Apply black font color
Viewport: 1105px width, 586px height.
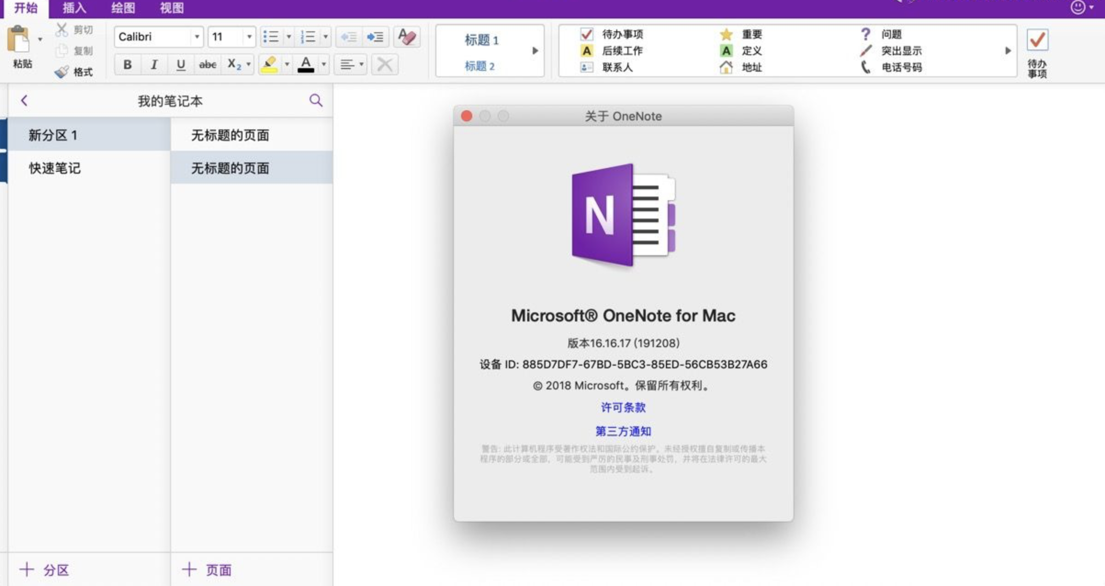[306, 65]
